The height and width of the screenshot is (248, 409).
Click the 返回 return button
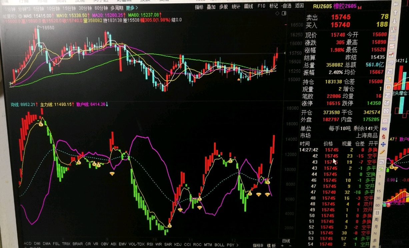tap(299, 6)
